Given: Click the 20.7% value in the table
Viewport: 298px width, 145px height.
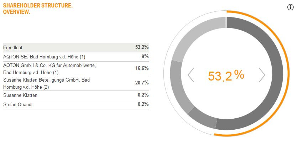Looking at the screenshot, I should tap(142, 83).
